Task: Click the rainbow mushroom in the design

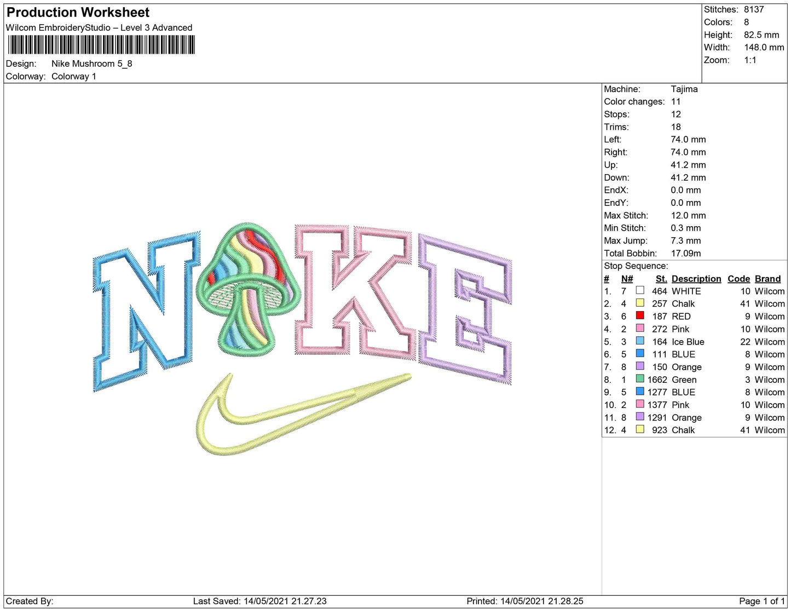Action: tap(248, 289)
